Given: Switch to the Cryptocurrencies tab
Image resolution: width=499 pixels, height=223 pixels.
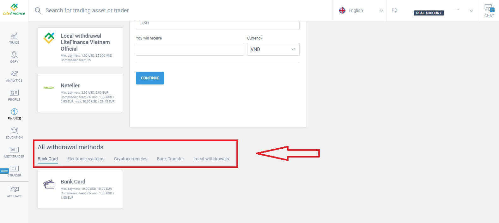Looking at the screenshot, I should point(131,159).
